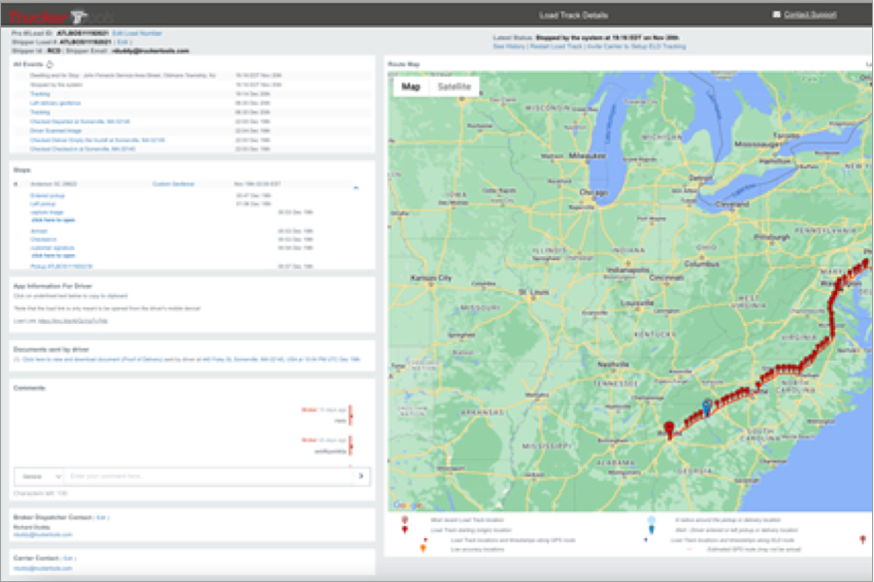
Task: Open the See History link
Action: 511,46
